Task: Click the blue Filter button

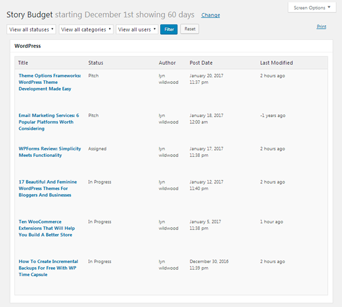Action: coord(169,29)
